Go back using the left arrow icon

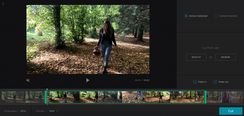3,4
